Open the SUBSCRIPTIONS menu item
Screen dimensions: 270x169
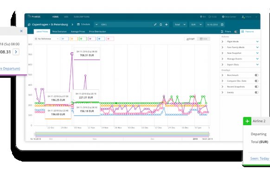82,17
